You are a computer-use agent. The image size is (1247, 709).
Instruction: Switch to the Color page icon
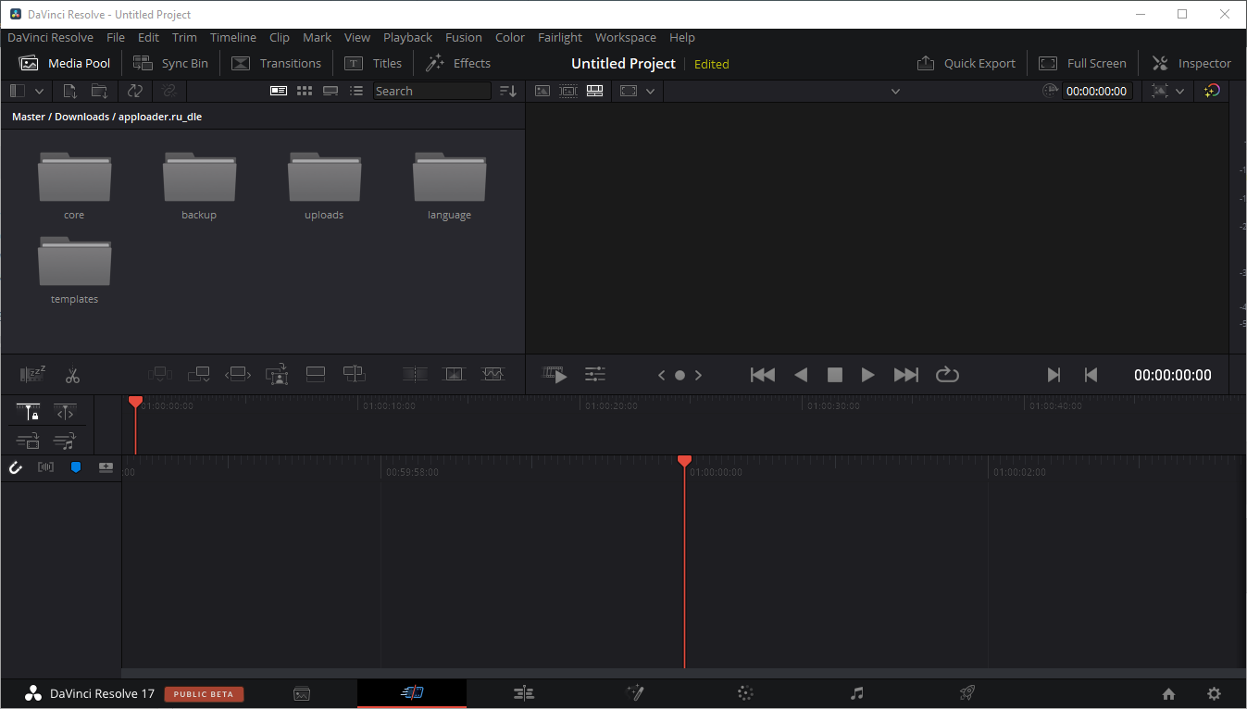pyautogui.click(x=745, y=693)
